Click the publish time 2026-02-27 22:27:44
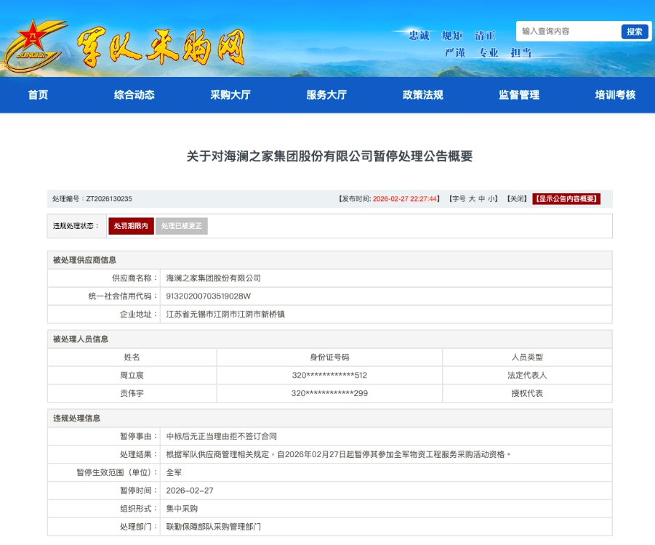 pos(405,200)
